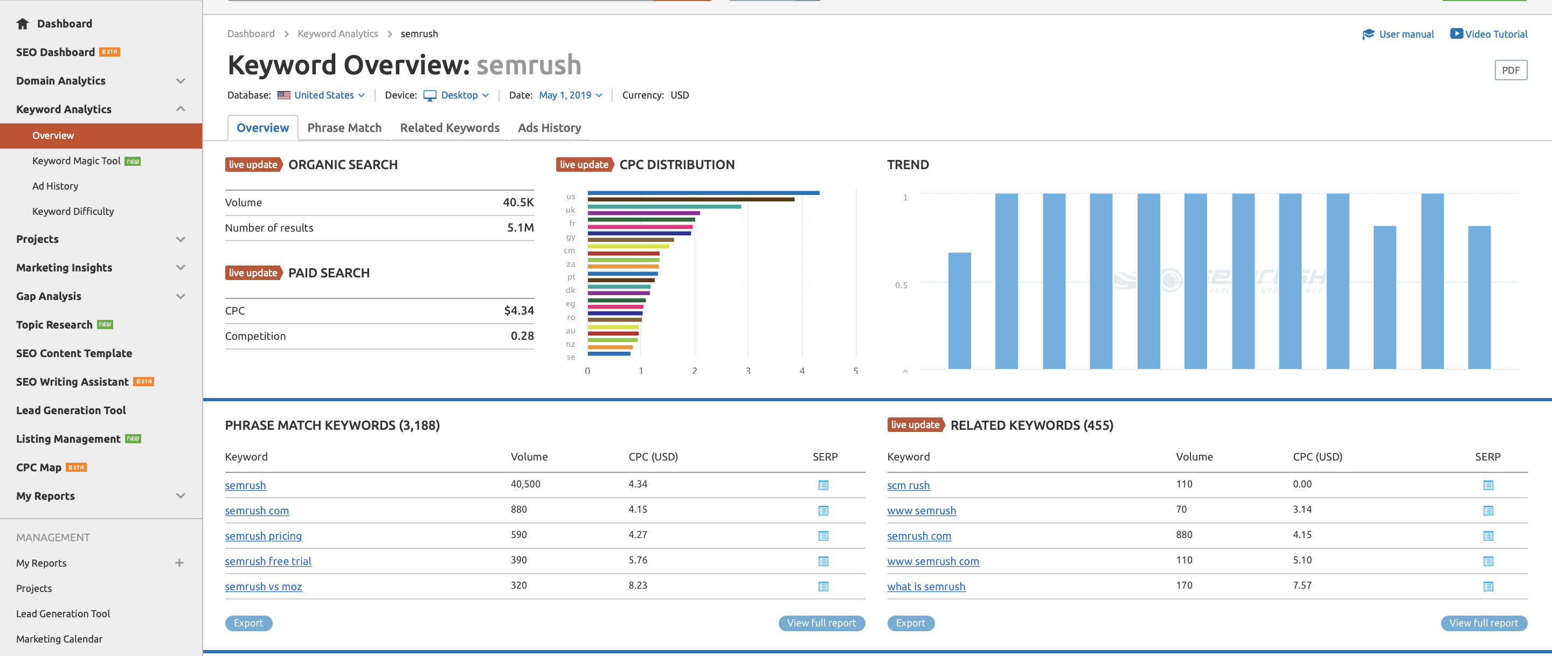
Task: Click the PDF export button
Action: tap(1511, 71)
